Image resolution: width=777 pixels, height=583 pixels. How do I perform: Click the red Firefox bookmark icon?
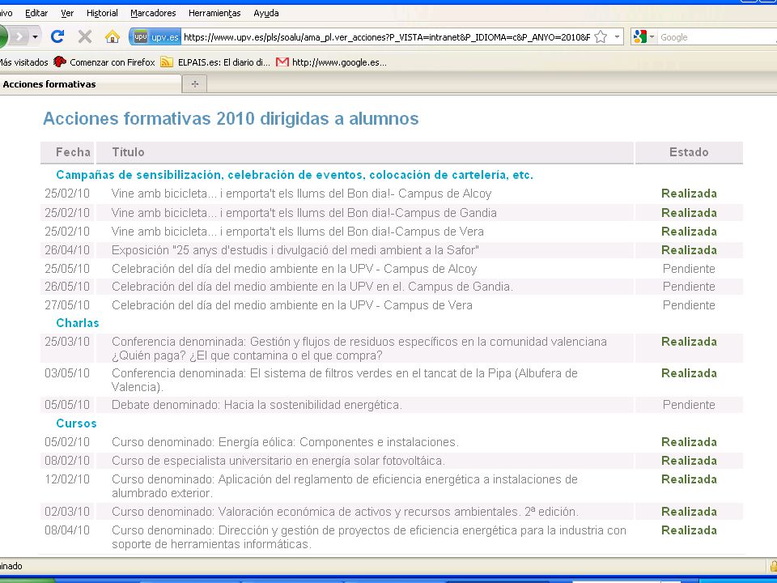tap(59, 62)
